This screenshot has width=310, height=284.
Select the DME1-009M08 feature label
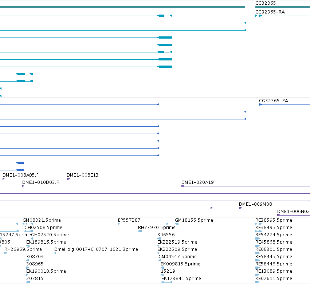(x=255, y=204)
